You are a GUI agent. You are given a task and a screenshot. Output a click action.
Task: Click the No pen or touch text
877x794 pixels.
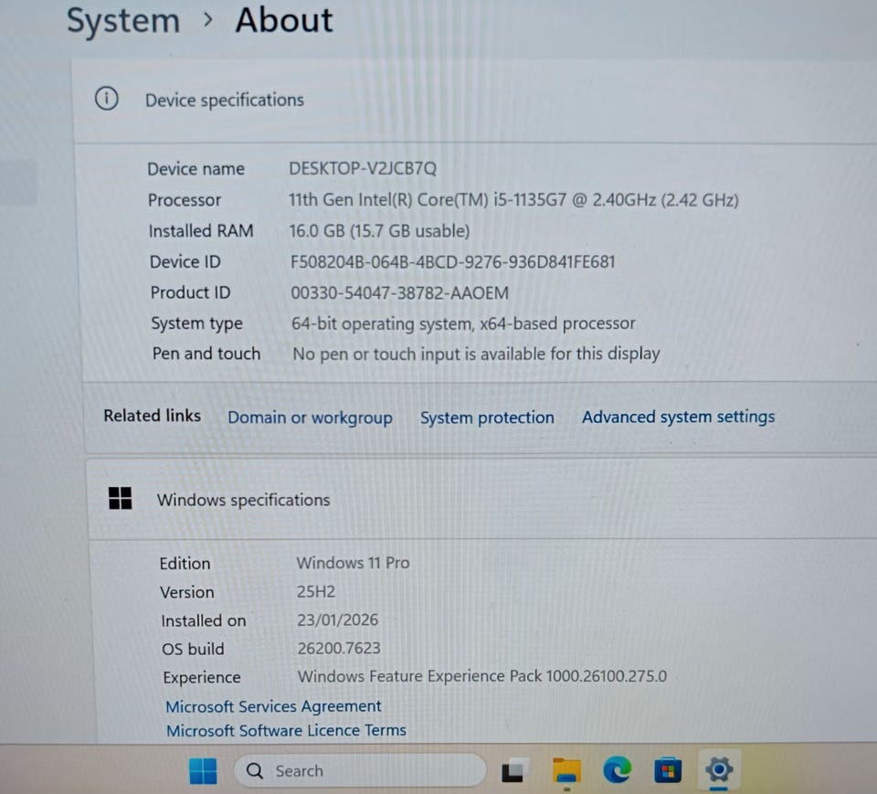[x=476, y=354]
